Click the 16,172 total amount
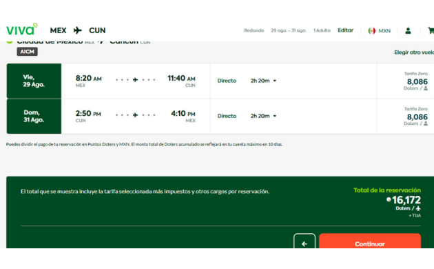Viewport: 434px width, 269px height. pyautogui.click(x=406, y=200)
